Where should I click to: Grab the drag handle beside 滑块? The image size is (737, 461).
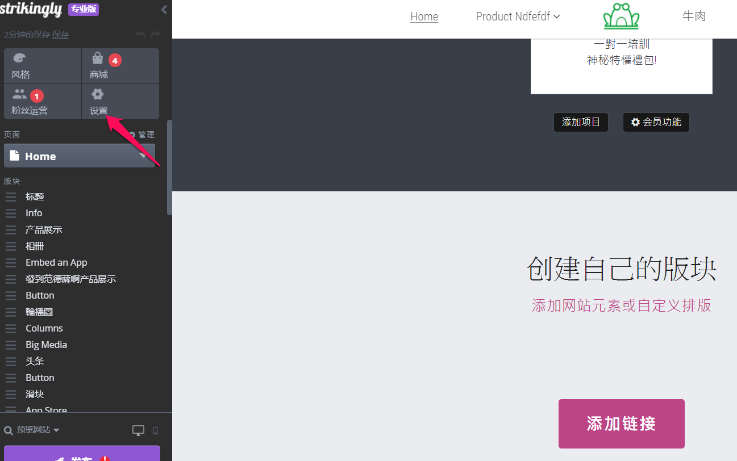pyautogui.click(x=11, y=395)
